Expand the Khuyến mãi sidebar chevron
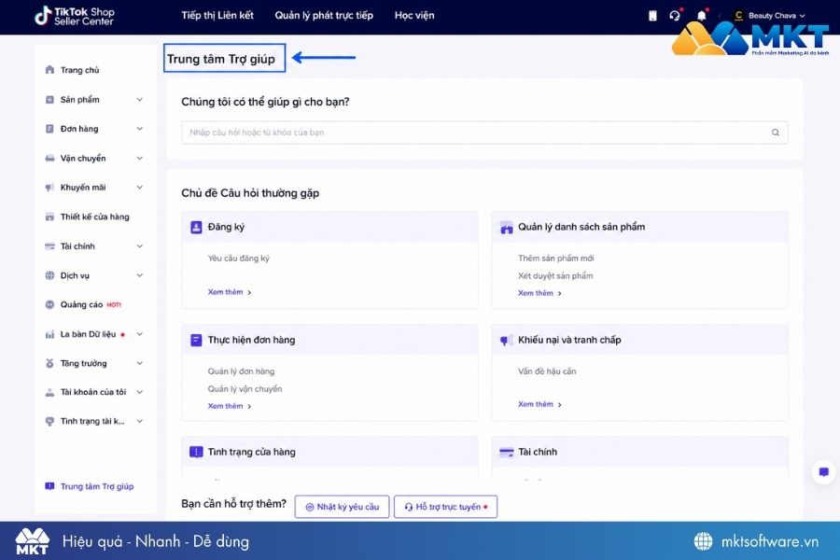The height and width of the screenshot is (560, 840). (140, 187)
